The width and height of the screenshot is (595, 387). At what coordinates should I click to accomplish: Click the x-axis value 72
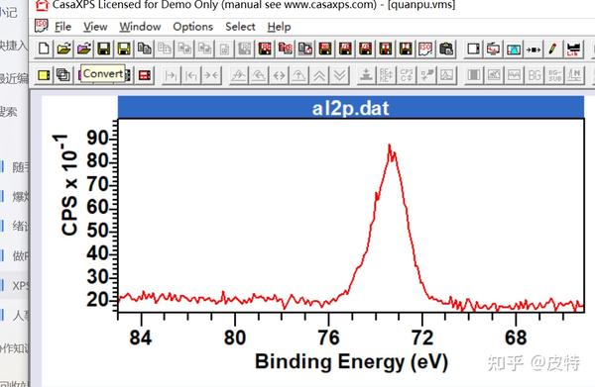(x=422, y=337)
